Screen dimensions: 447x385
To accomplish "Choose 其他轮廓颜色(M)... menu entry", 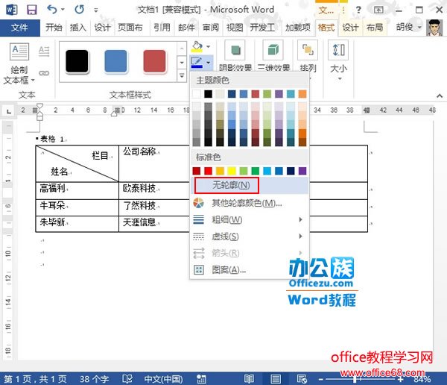I will point(250,203).
